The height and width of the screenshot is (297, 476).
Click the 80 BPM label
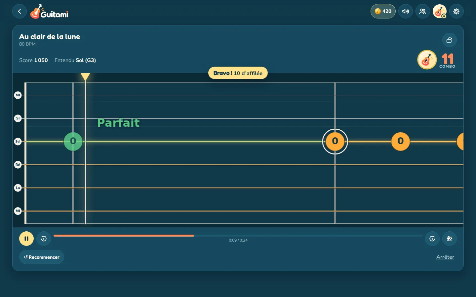[27, 44]
